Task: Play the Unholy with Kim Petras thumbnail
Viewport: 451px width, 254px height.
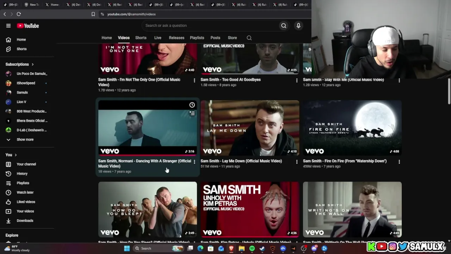Action: [x=250, y=210]
